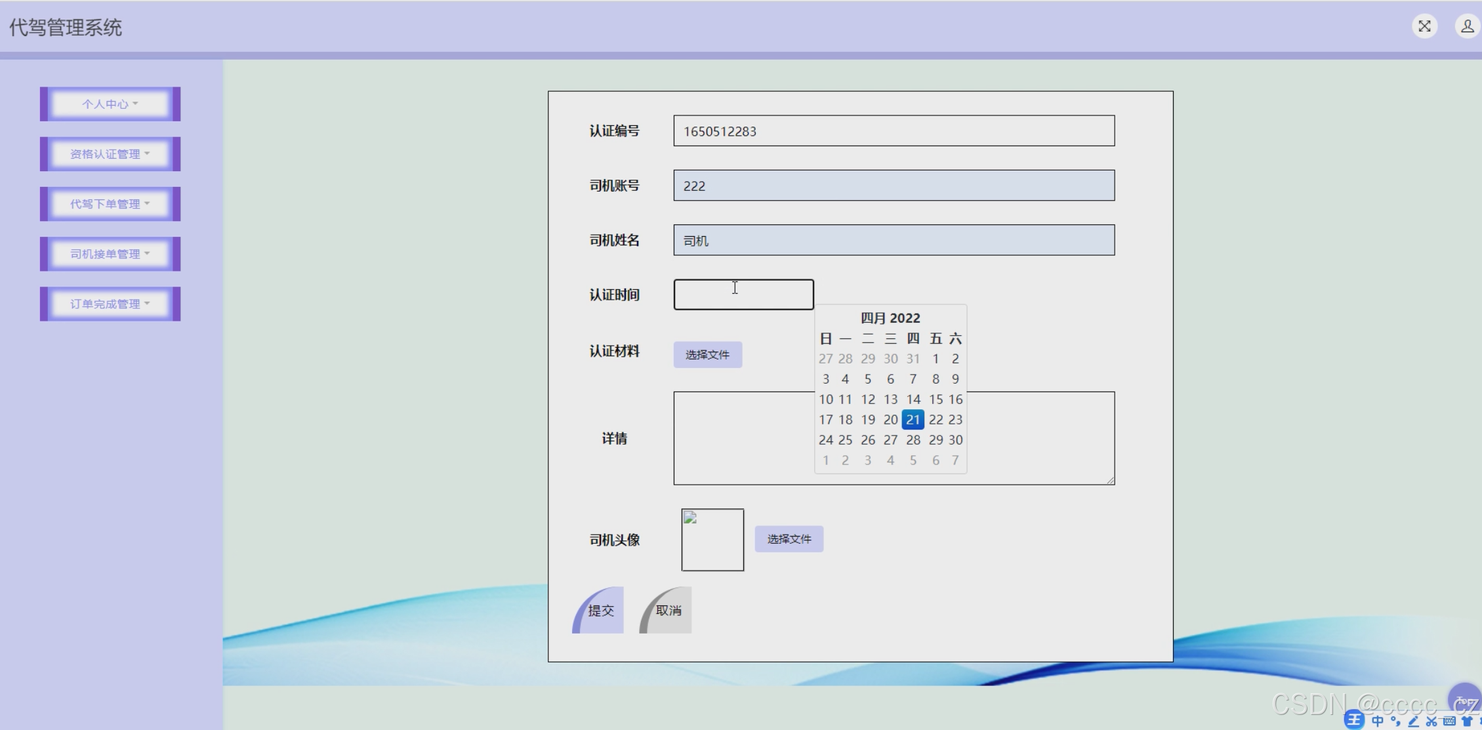This screenshot has width=1482, height=730.
Task: Toggle the IME punctuation mode icon
Action: [x=1395, y=721]
